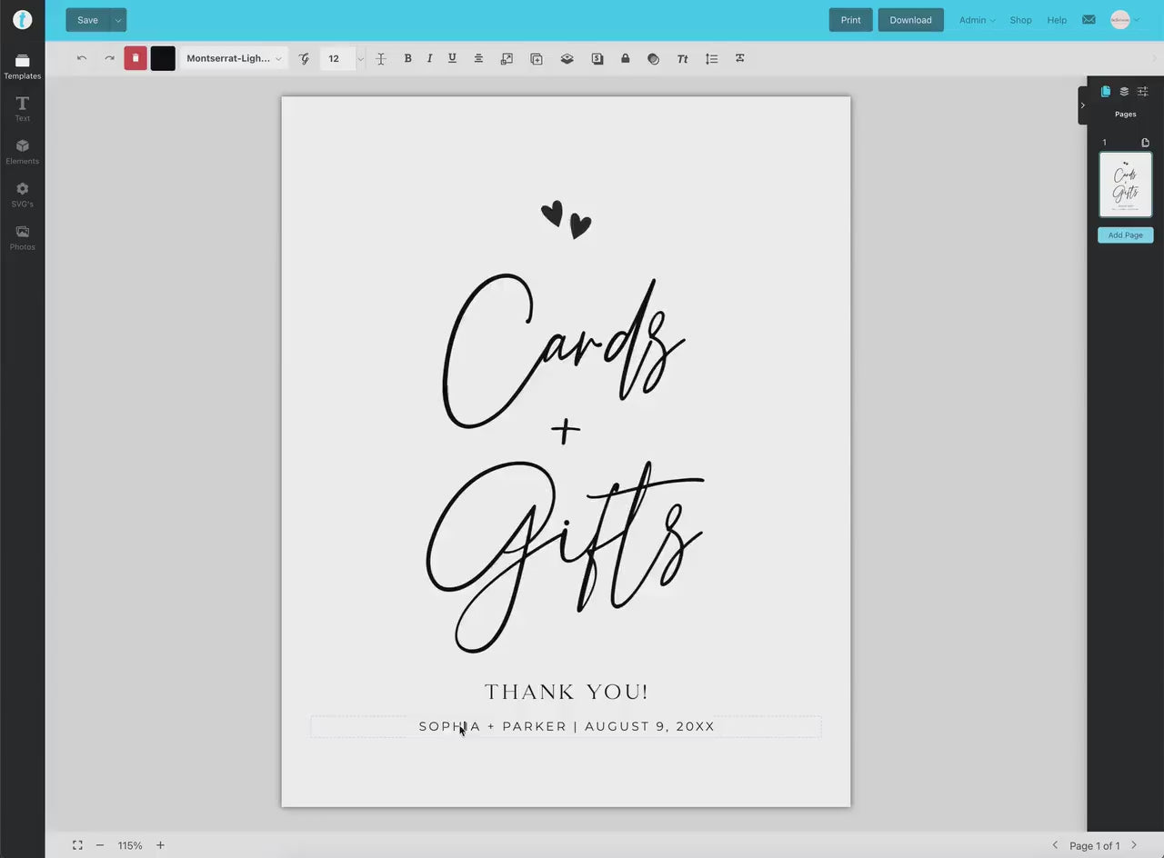This screenshot has width=1164, height=858.
Task: Delete selected element with red trash button
Action: 135,58
